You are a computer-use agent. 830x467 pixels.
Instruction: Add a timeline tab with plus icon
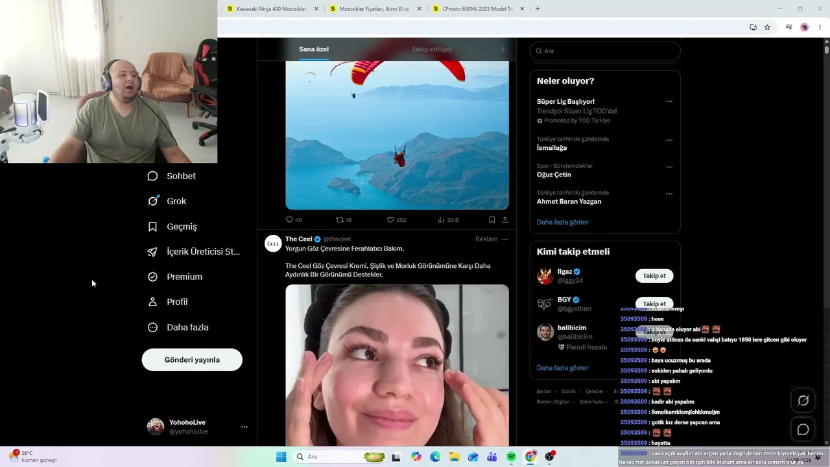503,49
